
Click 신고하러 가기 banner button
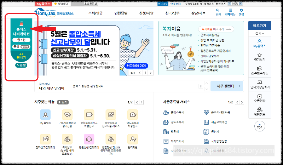[x=136, y=66]
